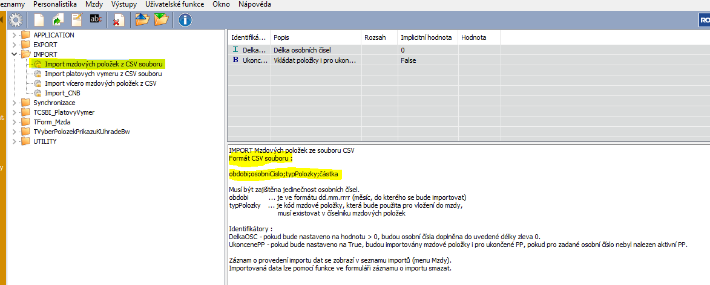Click the delete document red X icon

[x=119, y=20]
